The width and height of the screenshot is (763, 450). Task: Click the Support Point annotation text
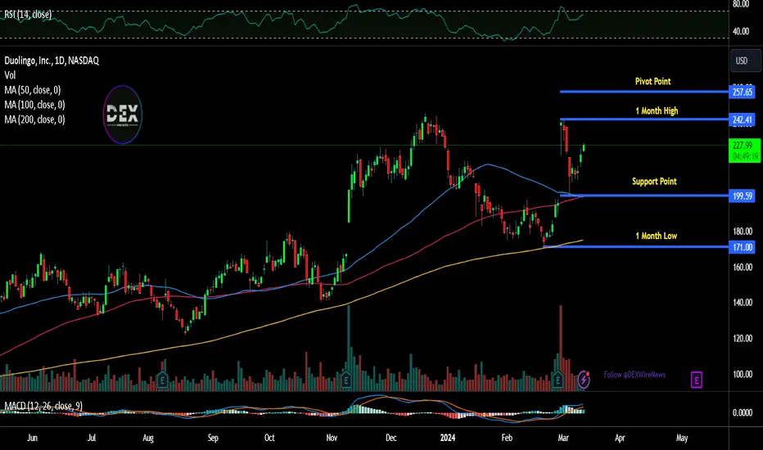pyautogui.click(x=654, y=182)
